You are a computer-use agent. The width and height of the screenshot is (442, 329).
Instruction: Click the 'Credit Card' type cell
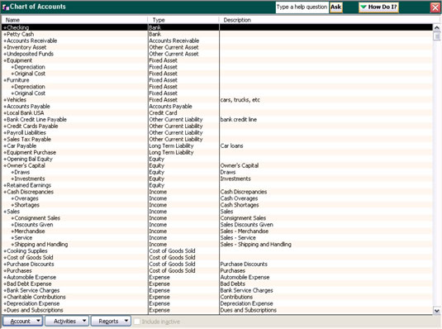click(x=163, y=113)
